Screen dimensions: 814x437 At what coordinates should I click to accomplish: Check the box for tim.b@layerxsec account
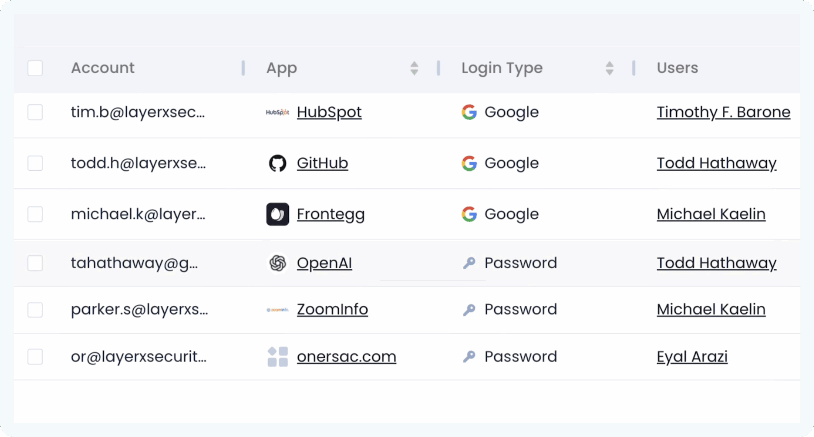point(35,112)
